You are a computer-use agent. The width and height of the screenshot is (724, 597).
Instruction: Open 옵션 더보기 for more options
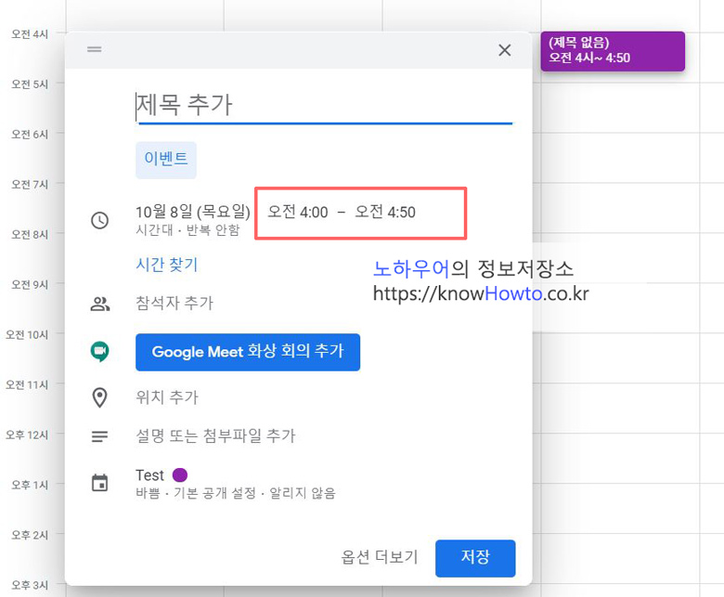[380, 557]
